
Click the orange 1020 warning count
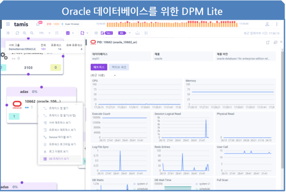pos(56,24)
